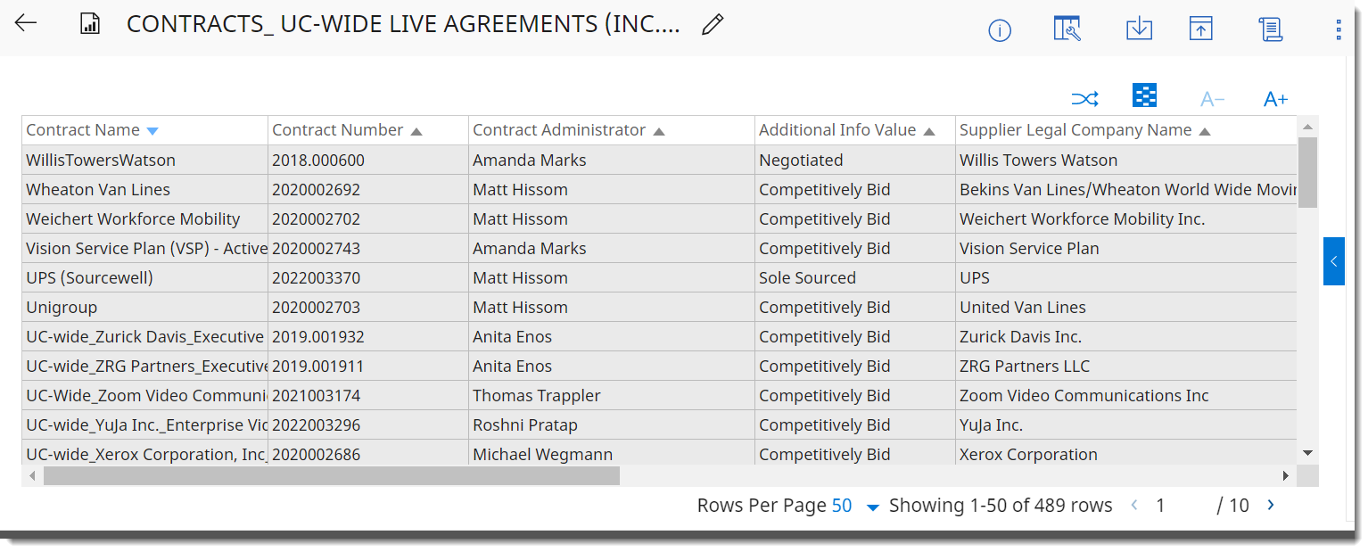The width and height of the screenshot is (1368, 552).
Task: Increase font size with A+
Action: click(1275, 99)
